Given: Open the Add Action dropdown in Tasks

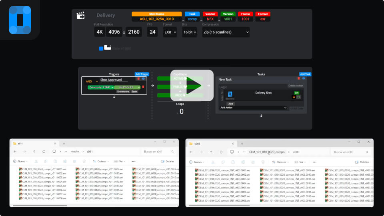Looking at the screenshot, I should (x=253, y=108).
